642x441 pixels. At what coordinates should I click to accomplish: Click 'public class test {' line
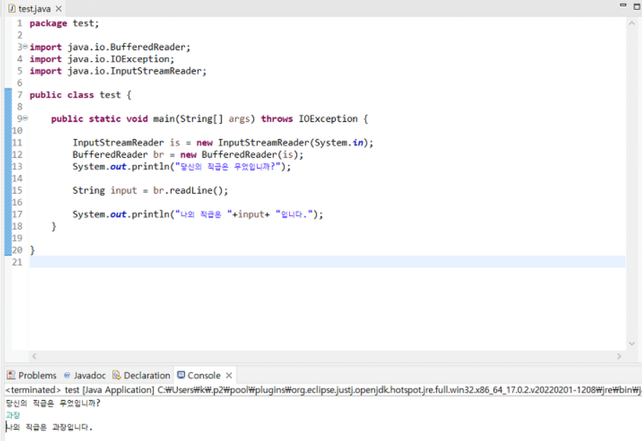coord(80,95)
